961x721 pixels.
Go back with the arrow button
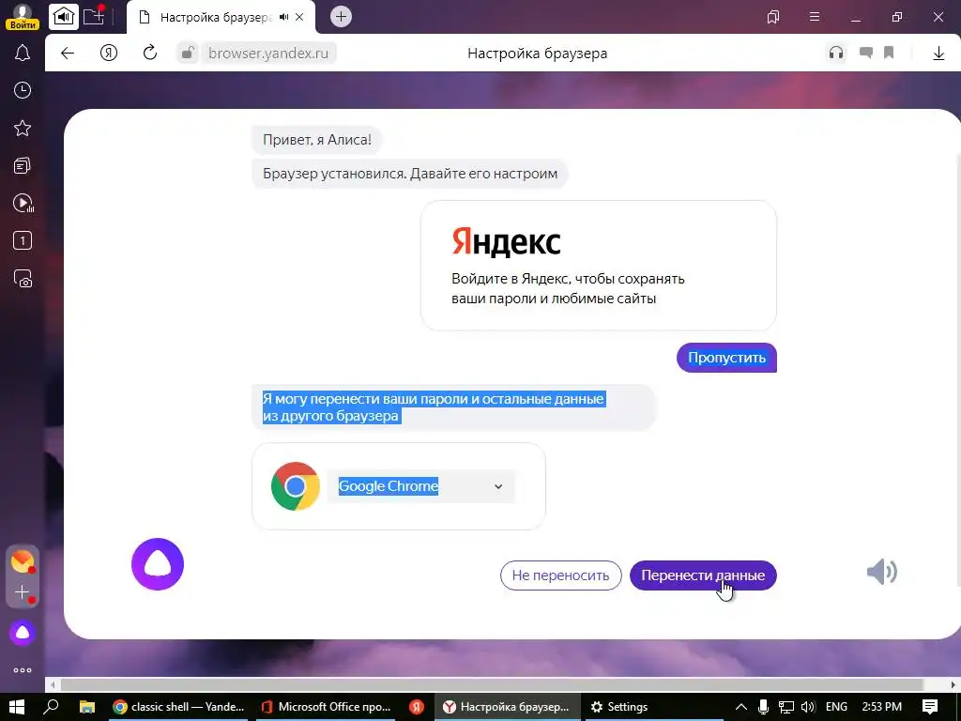click(x=68, y=54)
